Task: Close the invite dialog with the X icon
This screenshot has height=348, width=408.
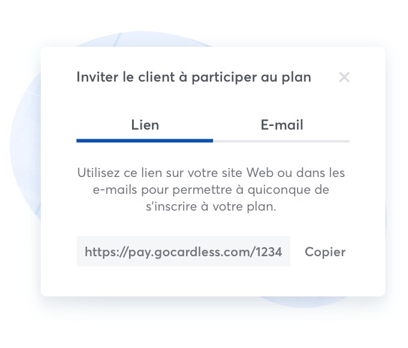Action: (344, 77)
